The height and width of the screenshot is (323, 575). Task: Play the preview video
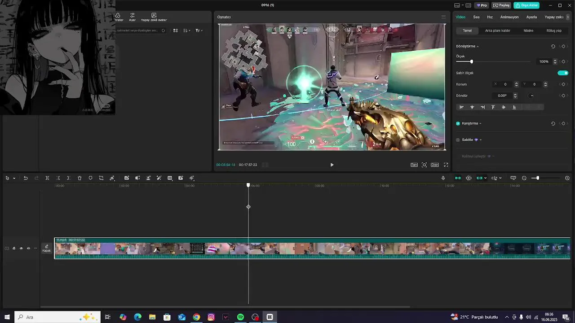(x=332, y=165)
